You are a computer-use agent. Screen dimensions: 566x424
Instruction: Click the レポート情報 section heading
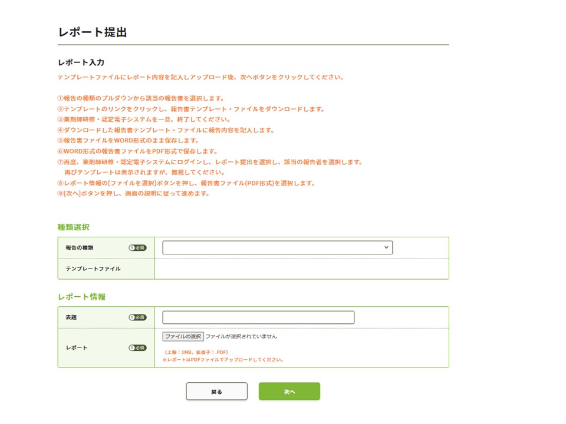tap(81, 297)
